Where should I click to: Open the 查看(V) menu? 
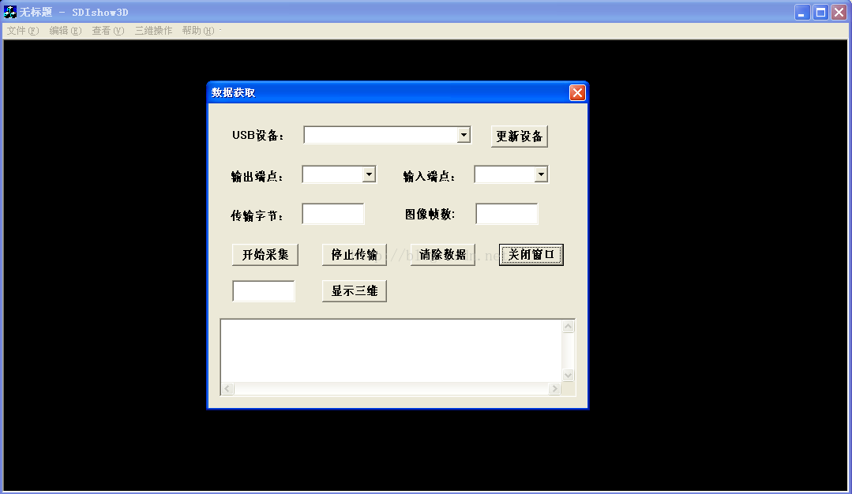(107, 31)
